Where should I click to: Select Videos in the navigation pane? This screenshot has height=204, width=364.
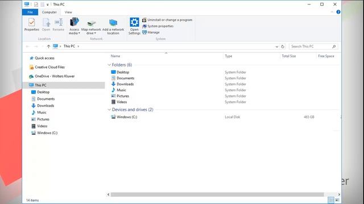point(39,126)
